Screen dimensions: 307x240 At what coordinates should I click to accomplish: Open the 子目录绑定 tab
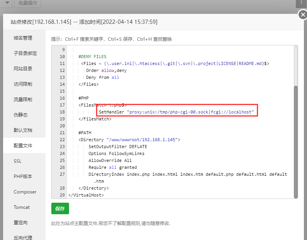pos(25,53)
